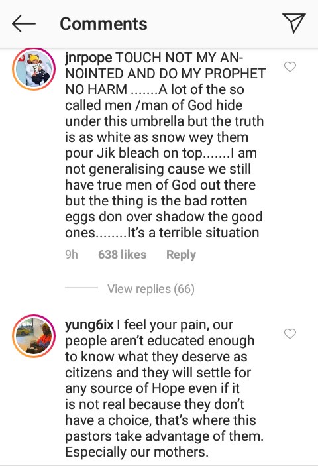Image resolution: width=318 pixels, height=468 pixels.
Task: Open yung6ix's profile picture
Action: pyautogui.click(x=34, y=336)
